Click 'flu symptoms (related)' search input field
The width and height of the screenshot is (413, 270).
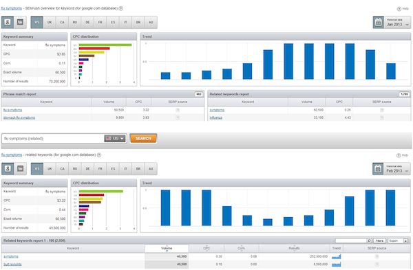coord(53,138)
